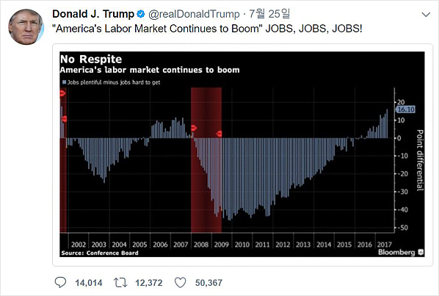Click the 50,367 likes count
Viewport: 439px width, 296px height.
(x=208, y=283)
